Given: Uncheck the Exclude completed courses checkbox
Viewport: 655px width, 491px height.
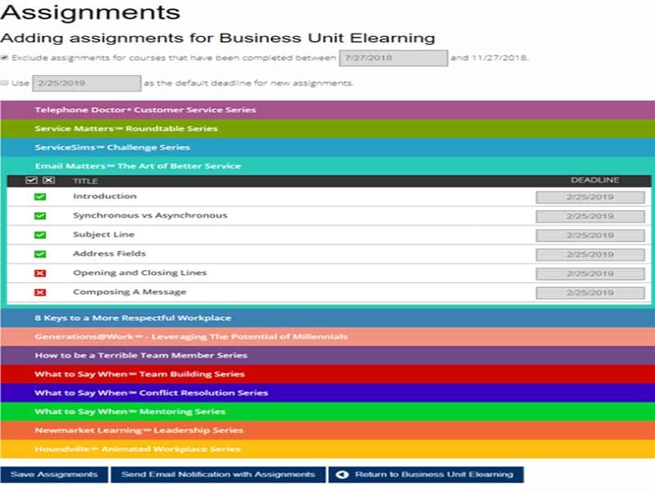Looking at the screenshot, I should 6,58.
